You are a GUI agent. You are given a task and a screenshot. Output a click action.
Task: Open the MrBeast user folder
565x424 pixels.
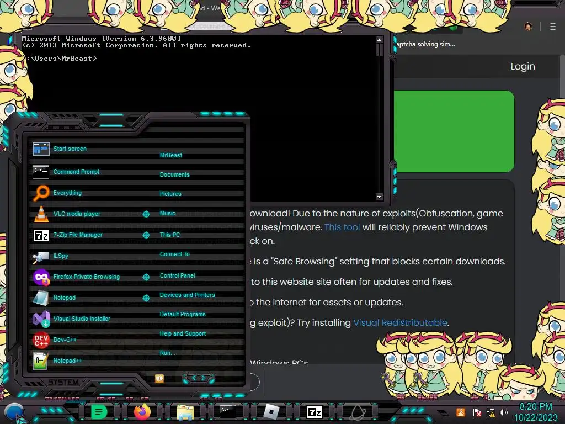[x=171, y=155]
